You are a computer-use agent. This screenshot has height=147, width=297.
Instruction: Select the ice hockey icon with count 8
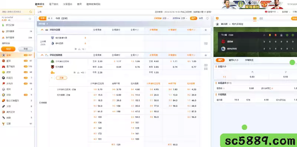point(3,106)
